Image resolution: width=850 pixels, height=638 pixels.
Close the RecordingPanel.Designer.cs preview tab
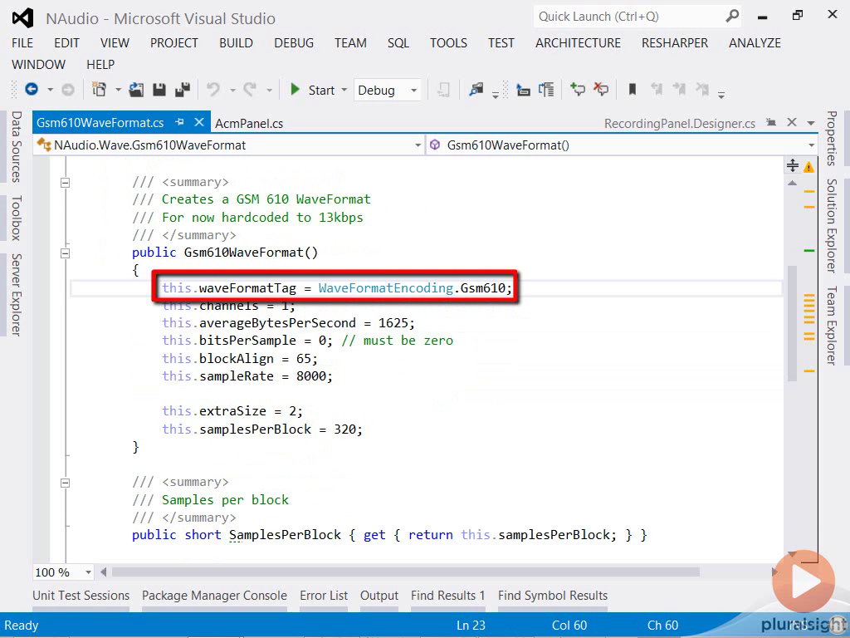coord(791,122)
